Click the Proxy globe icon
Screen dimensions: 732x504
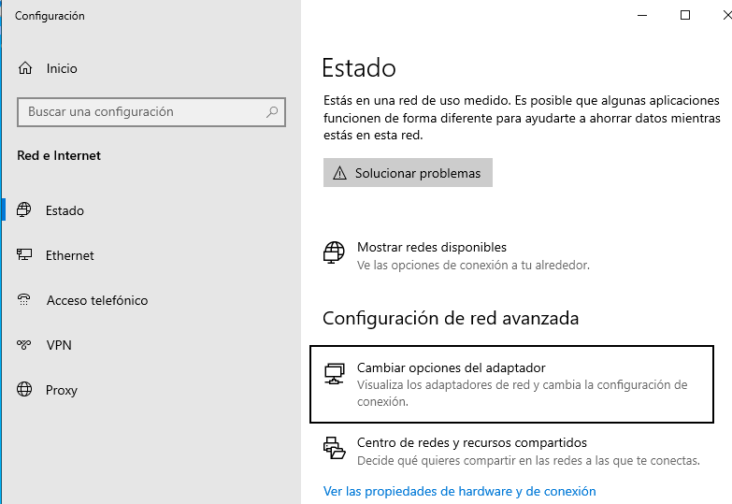[24, 389]
